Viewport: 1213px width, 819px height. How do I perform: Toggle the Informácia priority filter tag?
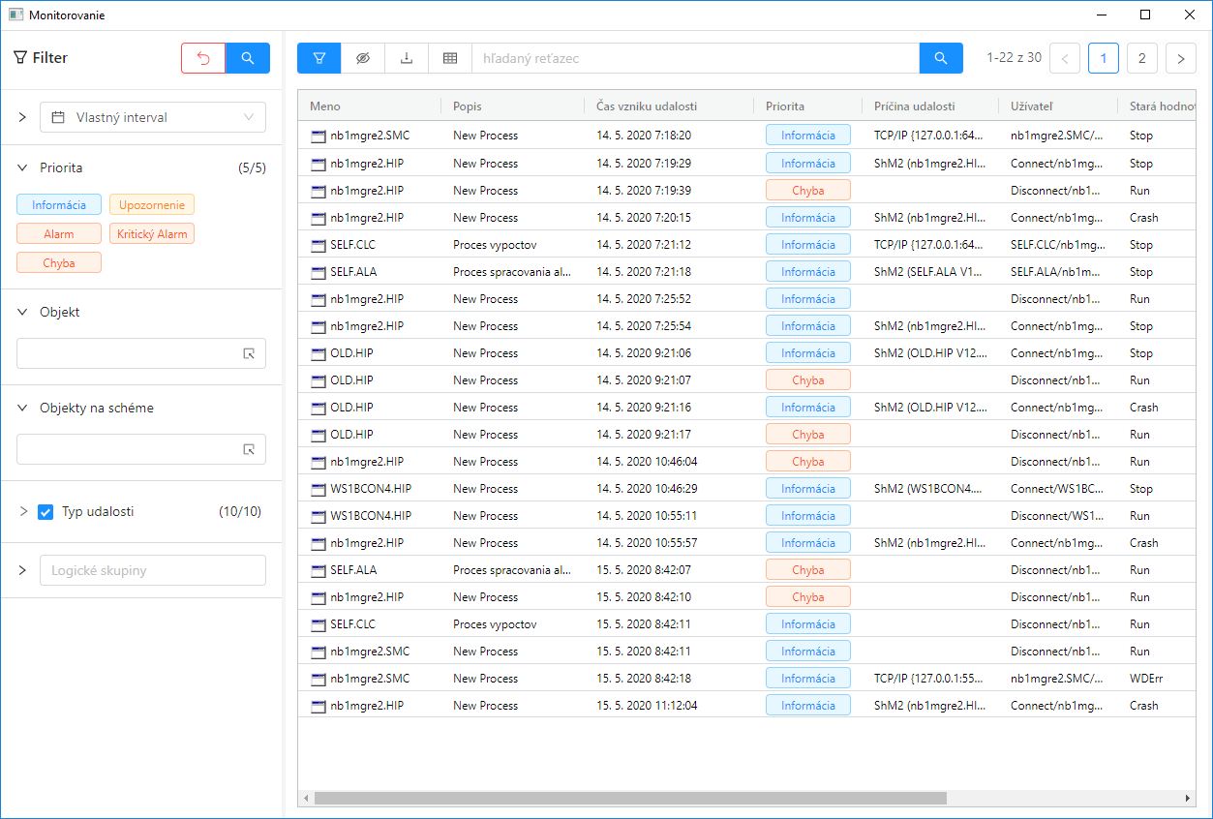coord(59,205)
